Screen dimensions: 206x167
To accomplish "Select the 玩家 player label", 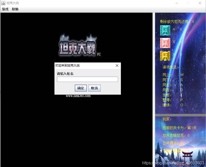I will coord(167,119).
